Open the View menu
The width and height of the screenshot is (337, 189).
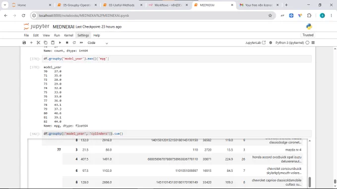[46, 36]
